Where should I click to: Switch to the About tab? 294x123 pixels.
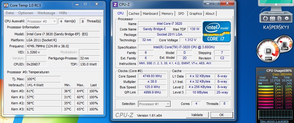tap(210, 14)
